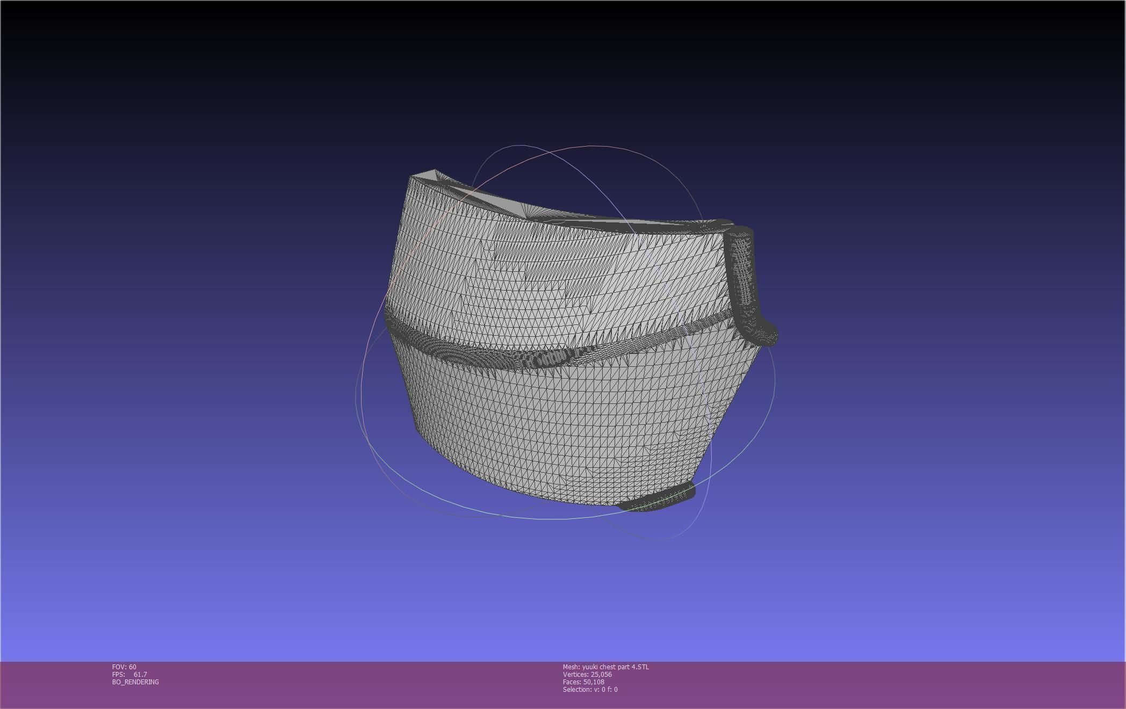
Task: Click the 'Selection: v: 0 f: 0' status line
Action: click(590, 689)
